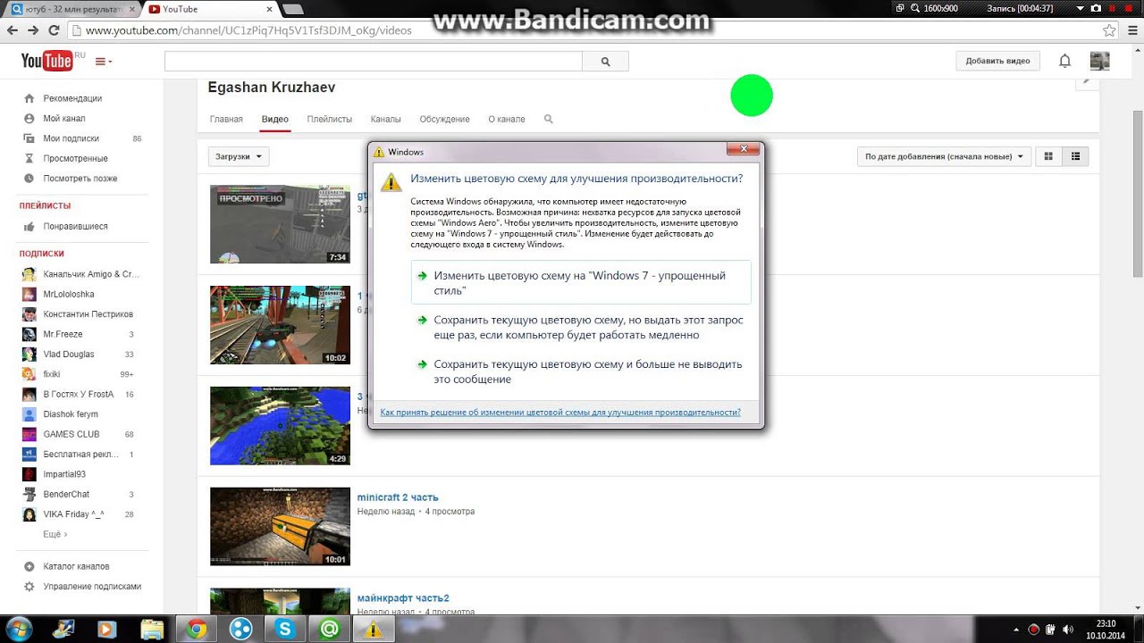This screenshot has height=643, width=1144.
Task: Open the Как принять решение help link
Action: coord(560,413)
